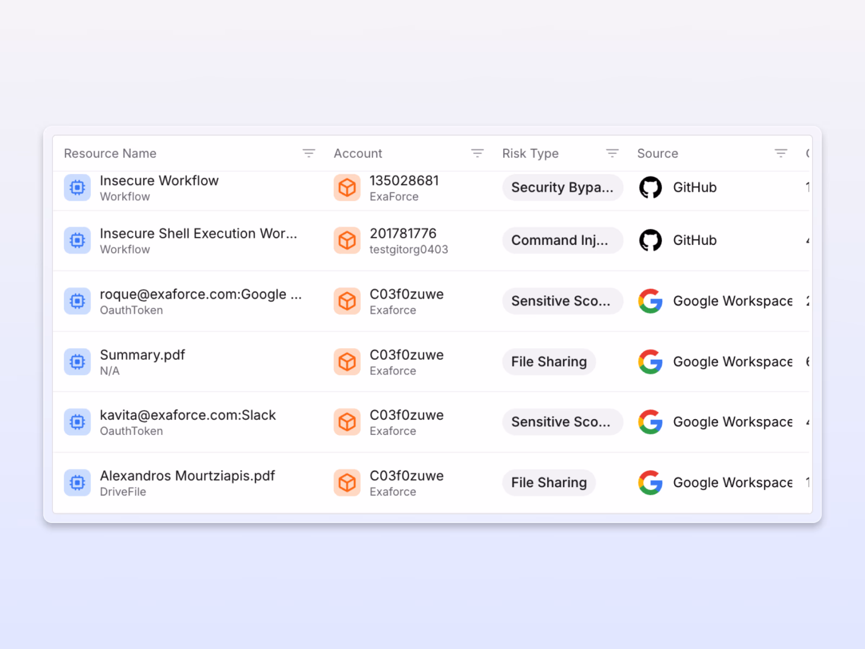Click the OauthToken icon for kavita@exaforce.com:Slack
This screenshot has width=865, height=649.
point(77,422)
